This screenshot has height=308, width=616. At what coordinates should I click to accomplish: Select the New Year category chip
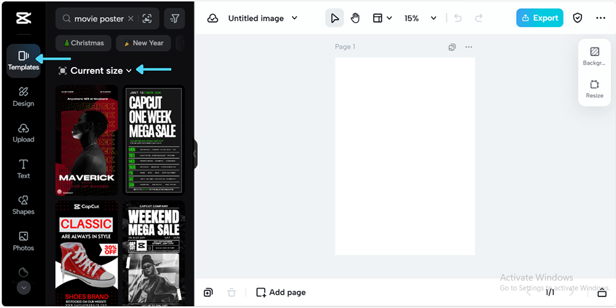point(144,43)
